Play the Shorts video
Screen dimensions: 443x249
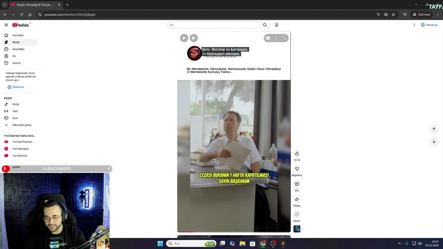coord(184,38)
